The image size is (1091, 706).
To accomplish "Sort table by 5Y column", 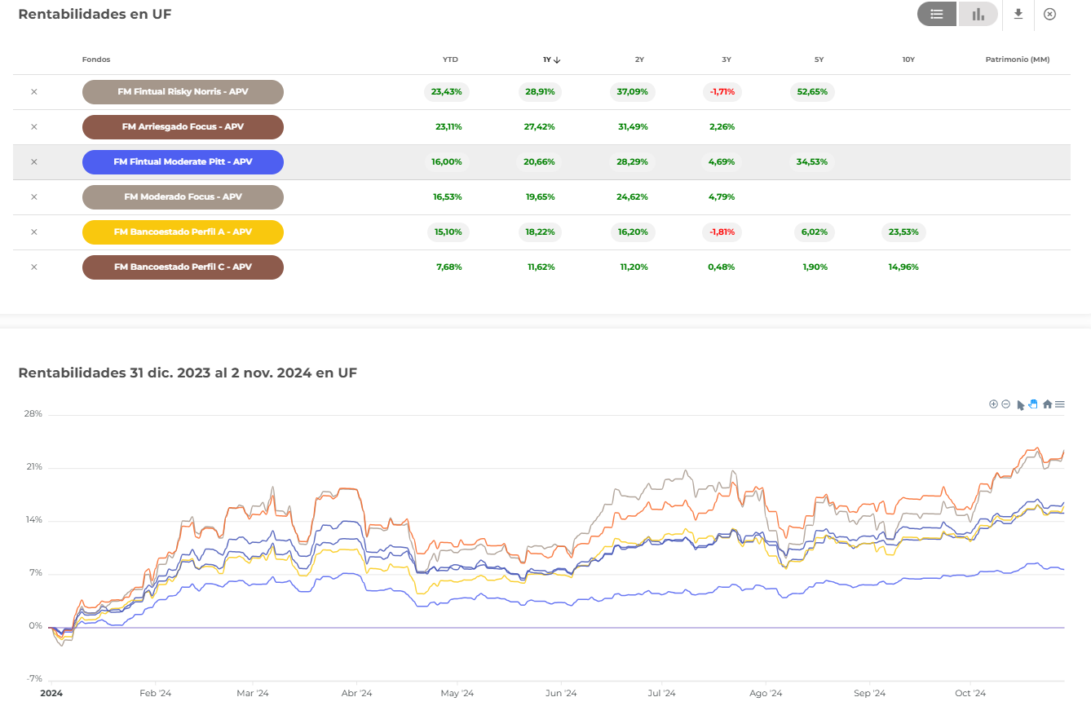I will click(x=819, y=60).
